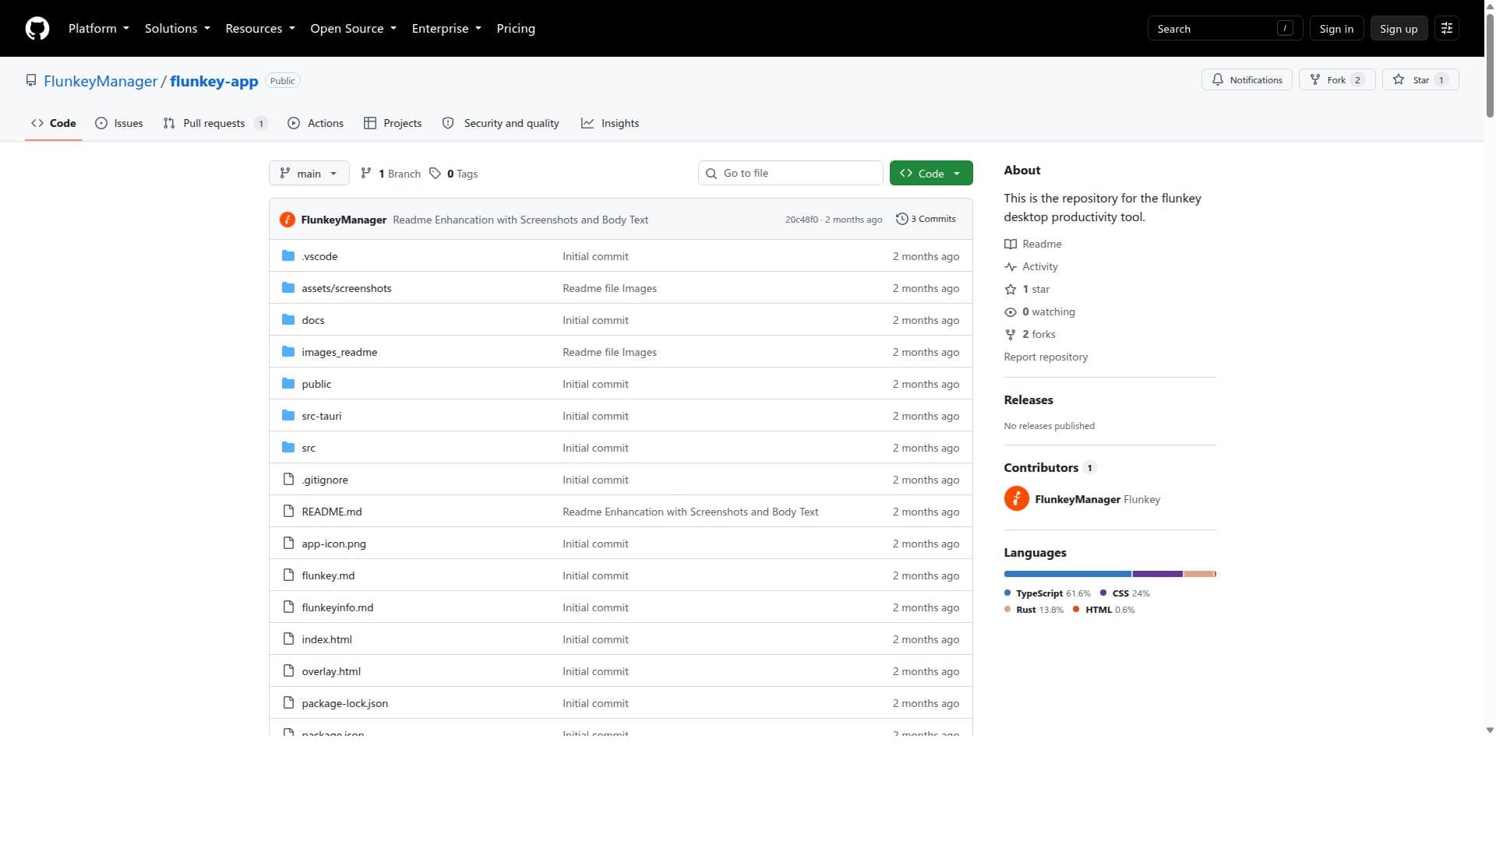This screenshot has height=841, width=1496.
Task: Open the Rust 13.8% language link
Action: [1034, 611]
